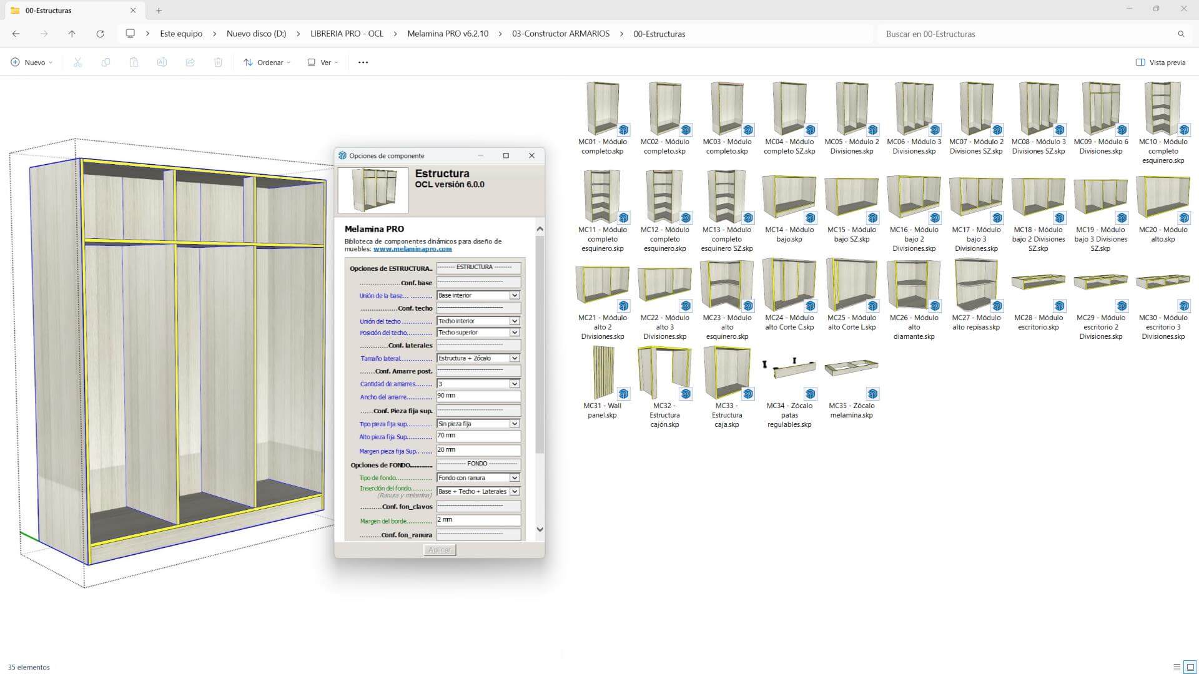This screenshot has height=674, width=1199.
Task: Click the Cut scissors icon
Action: [77, 62]
